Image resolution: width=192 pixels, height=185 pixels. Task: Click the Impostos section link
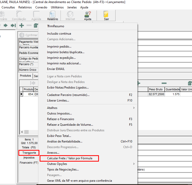pyautogui.click(x=29, y=158)
